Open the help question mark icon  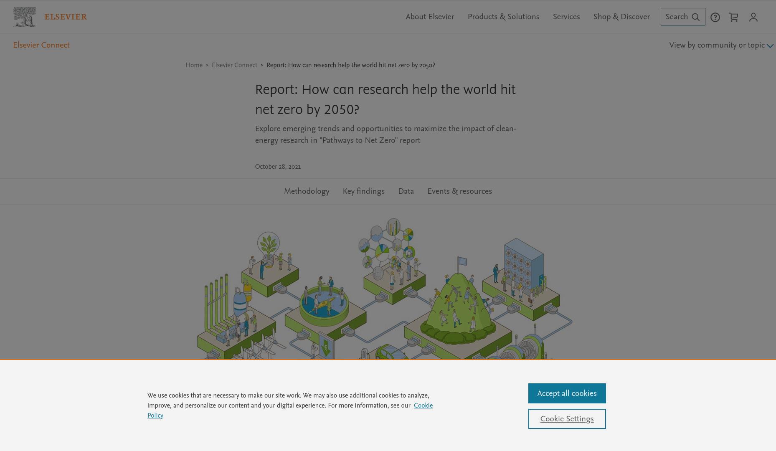(x=715, y=17)
